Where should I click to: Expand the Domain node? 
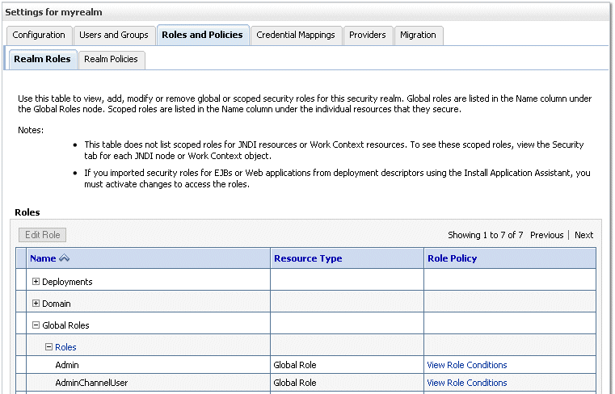tap(36, 303)
